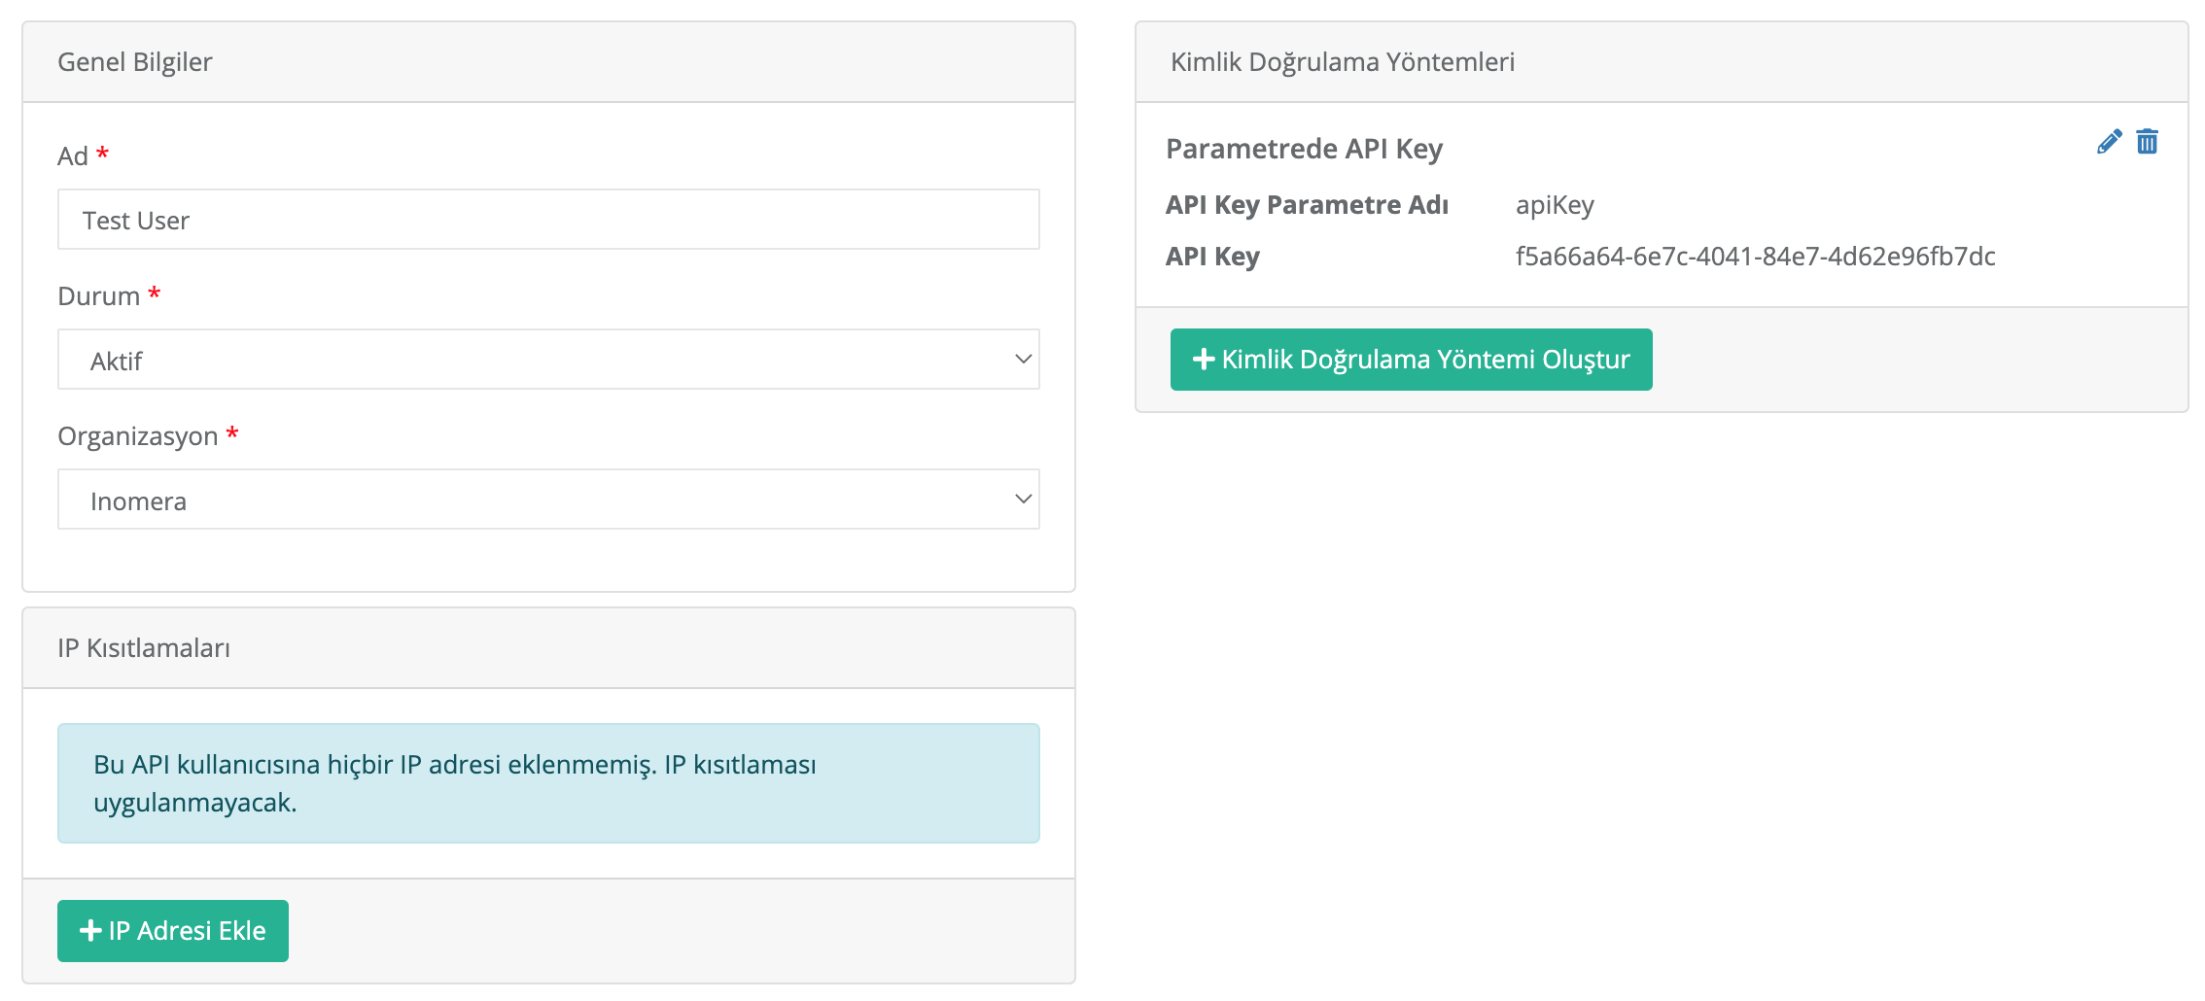Click the no IP address info alert message

[548, 783]
